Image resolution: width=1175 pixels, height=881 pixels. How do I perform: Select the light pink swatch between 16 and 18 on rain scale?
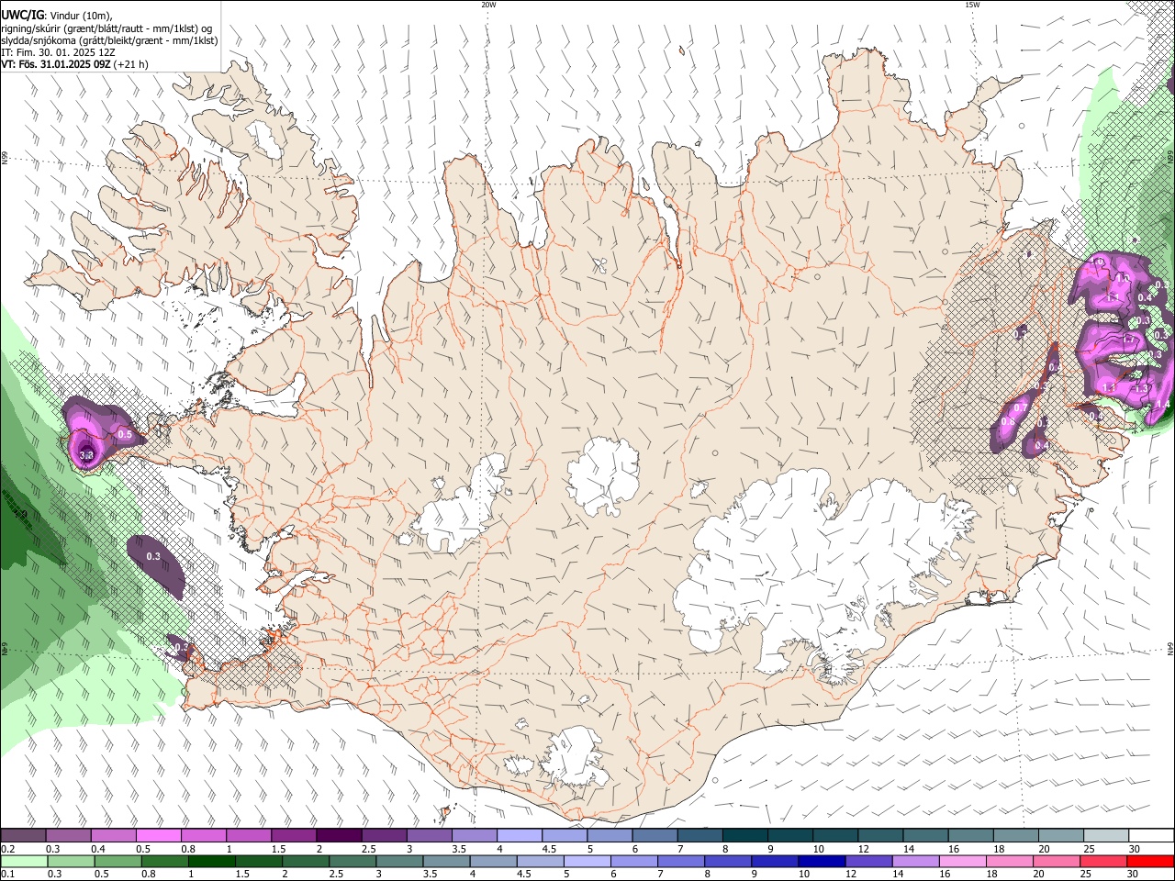[x=964, y=861]
